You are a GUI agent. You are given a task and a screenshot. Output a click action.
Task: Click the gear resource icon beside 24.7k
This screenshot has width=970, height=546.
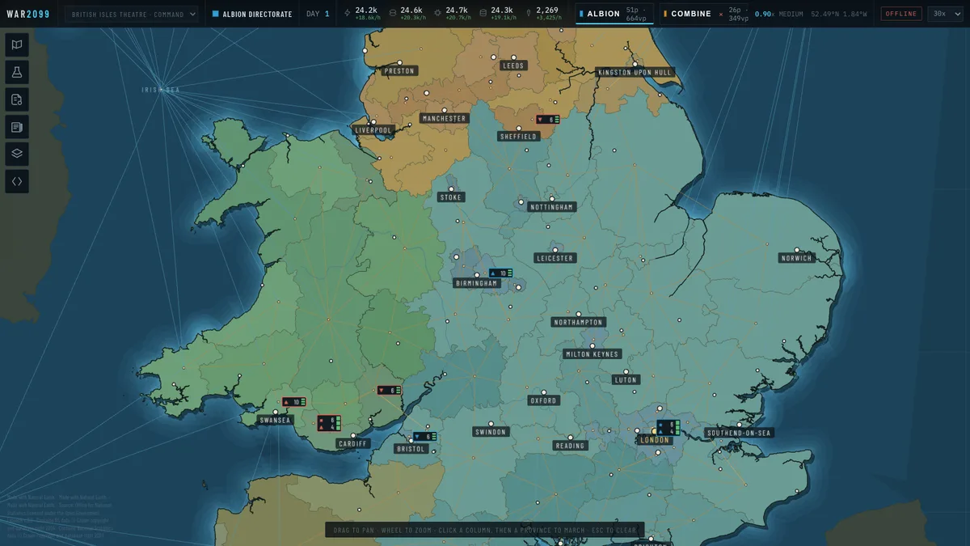[437, 14]
